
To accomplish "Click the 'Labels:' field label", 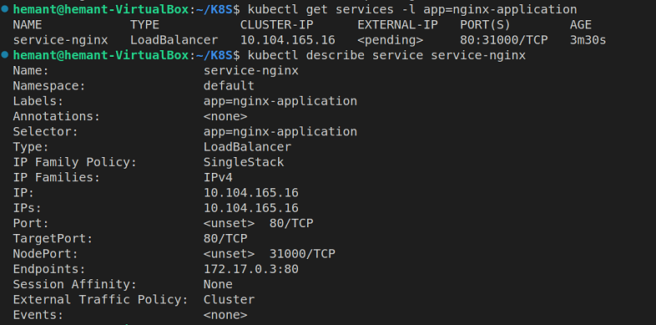I will click(38, 101).
